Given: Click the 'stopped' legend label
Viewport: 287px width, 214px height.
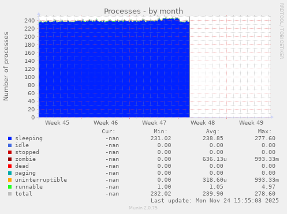Looking at the screenshot, I should pyautogui.click(x=27, y=152).
